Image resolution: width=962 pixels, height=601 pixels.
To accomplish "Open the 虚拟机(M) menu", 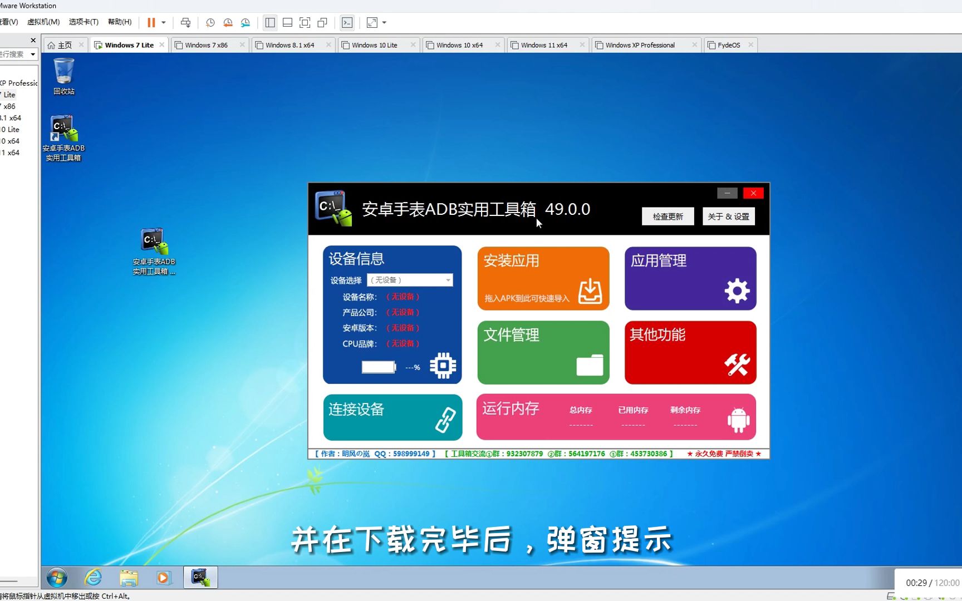I will [43, 22].
